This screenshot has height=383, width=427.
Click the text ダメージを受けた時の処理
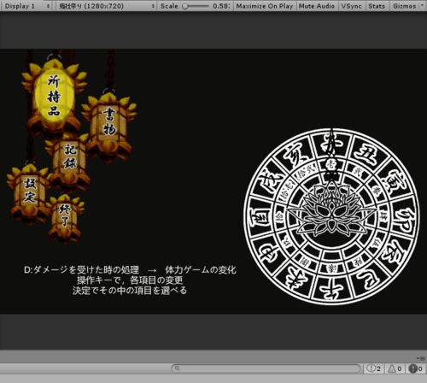(86, 269)
